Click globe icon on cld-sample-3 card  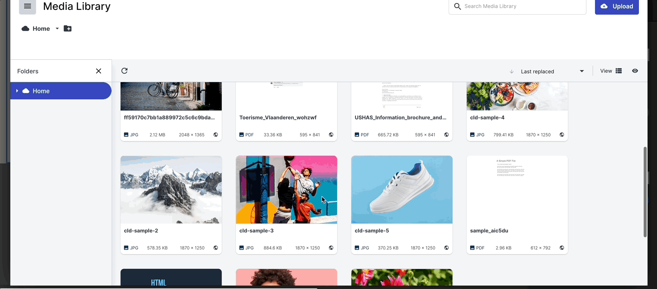[331, 248]
